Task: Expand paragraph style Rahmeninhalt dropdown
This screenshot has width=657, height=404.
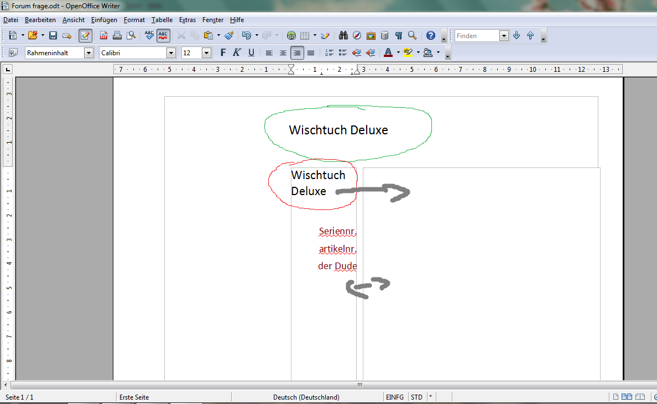Action: click(x=88, y=53)
